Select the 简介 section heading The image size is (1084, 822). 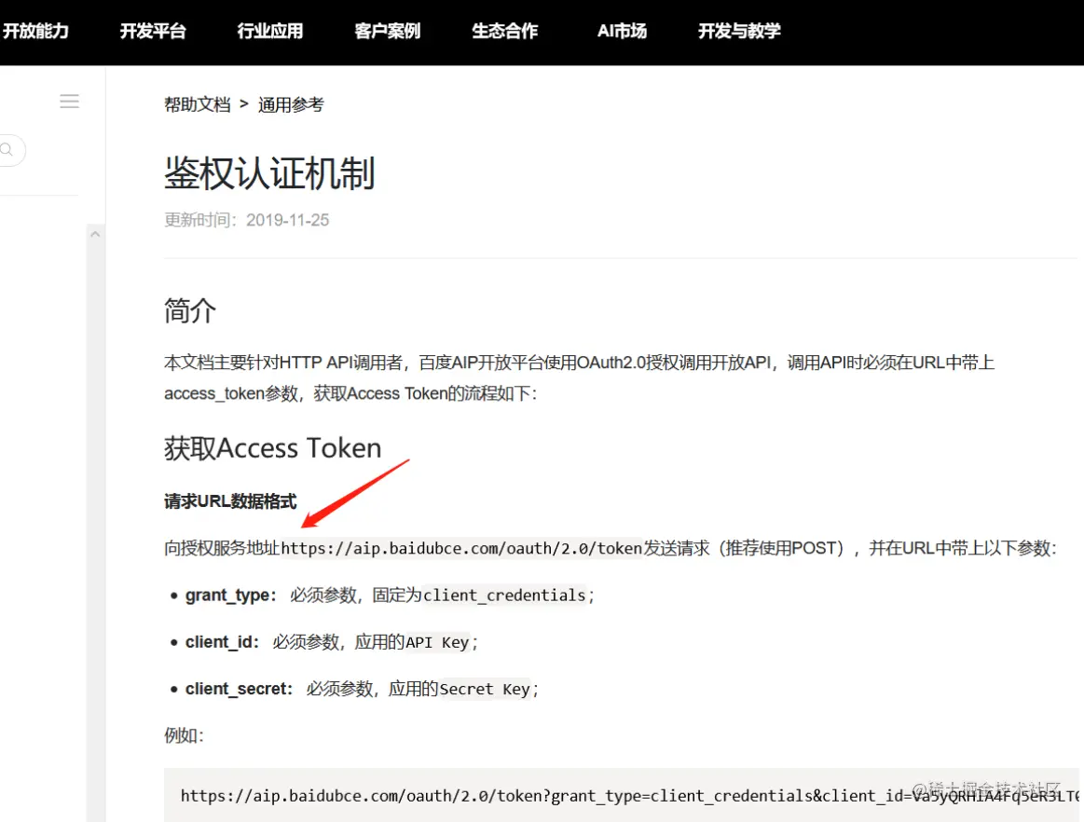(x=190, y=310)
